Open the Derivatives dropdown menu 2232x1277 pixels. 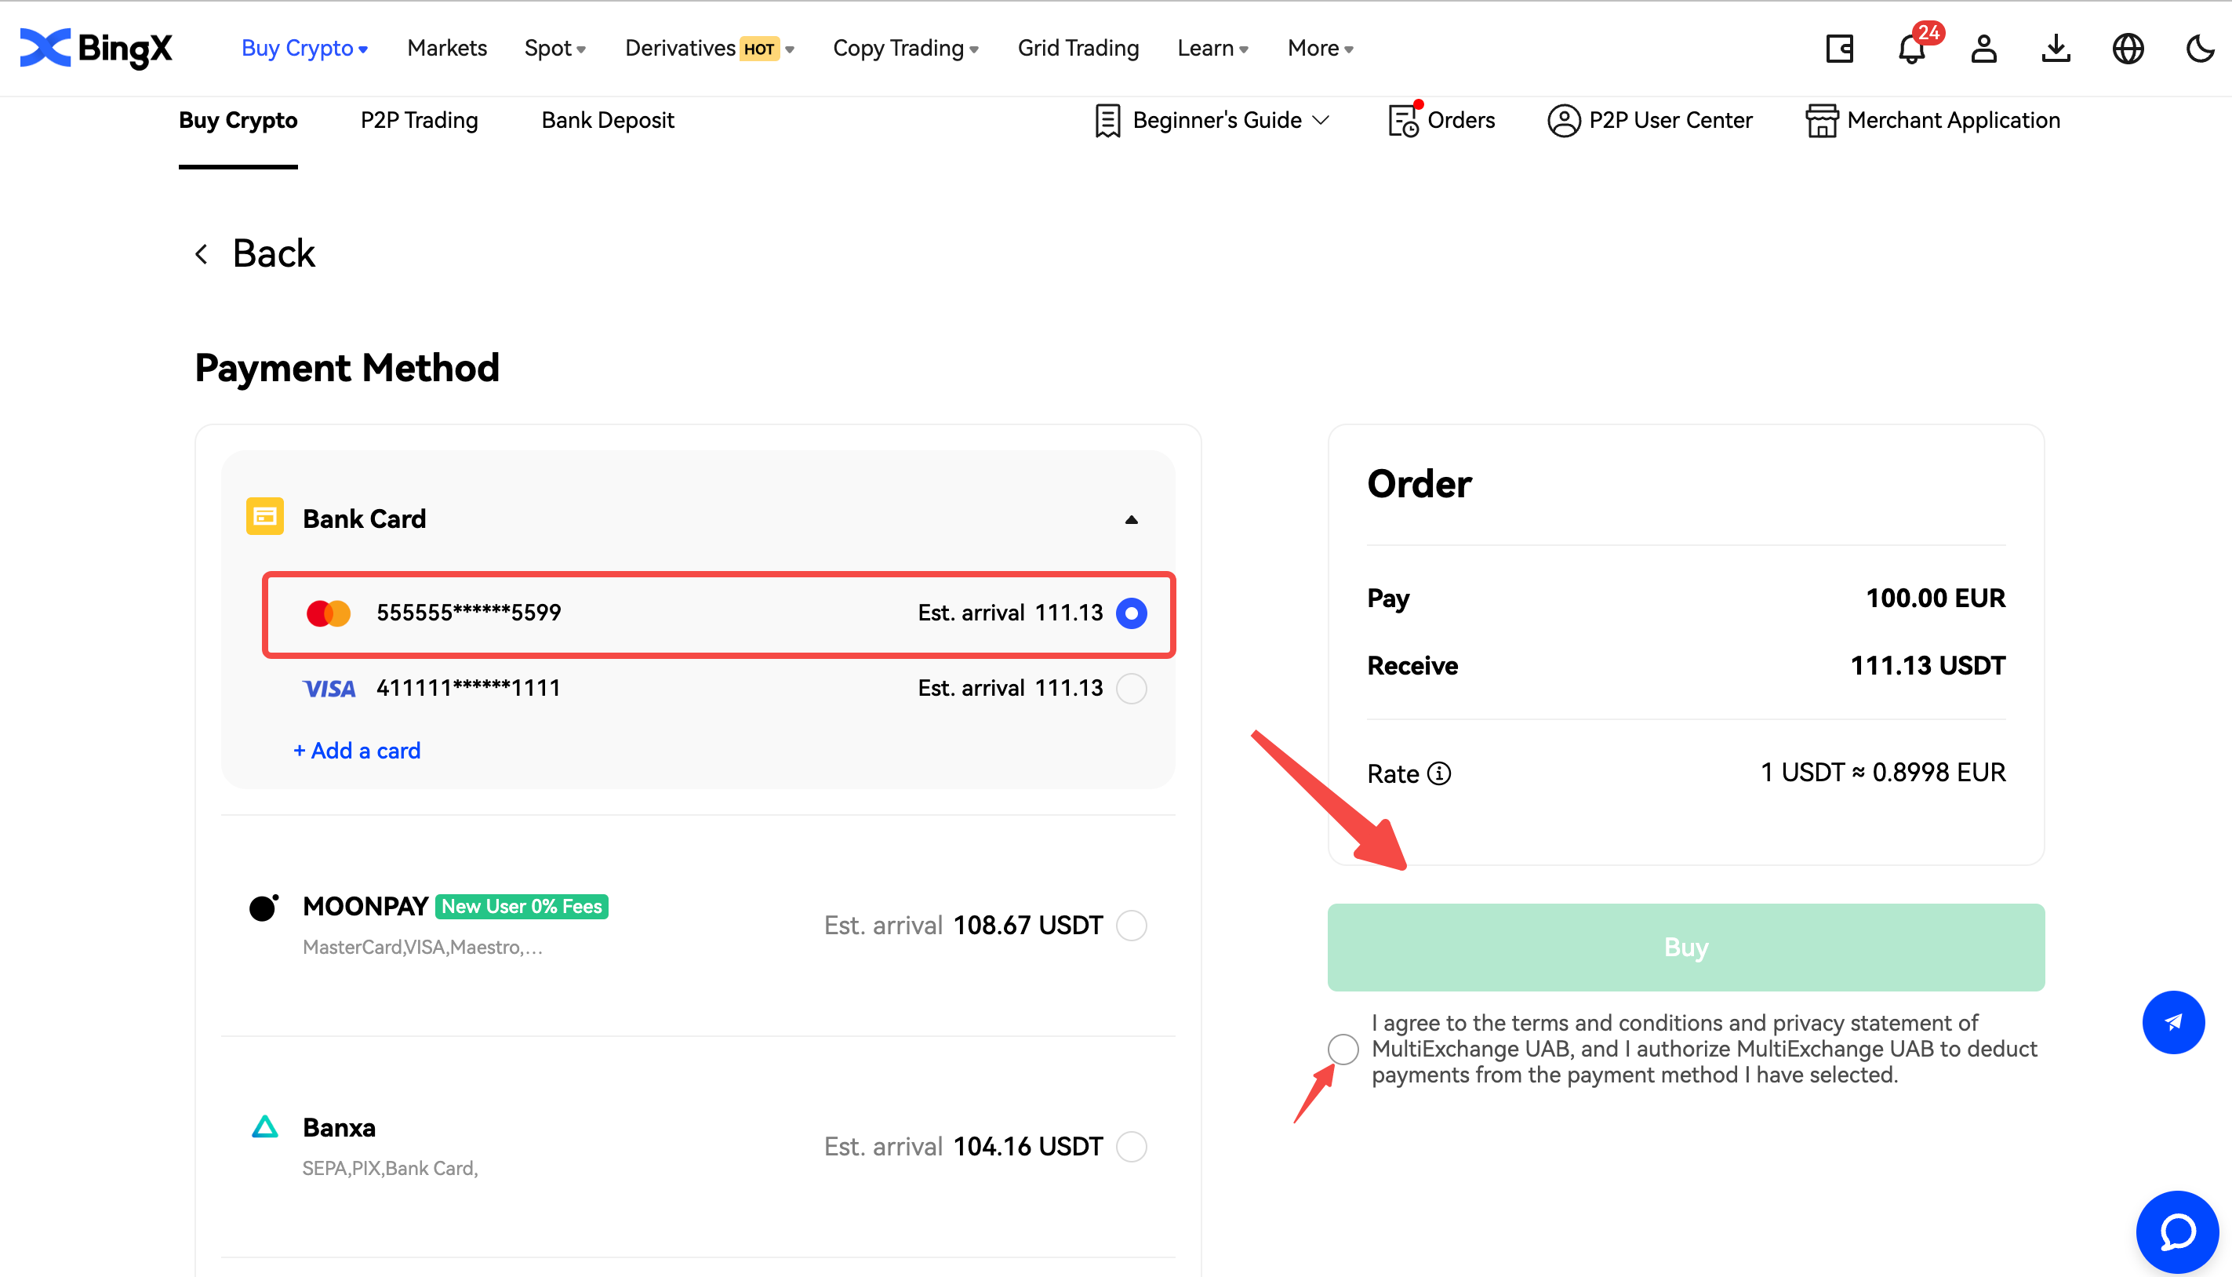708,48
